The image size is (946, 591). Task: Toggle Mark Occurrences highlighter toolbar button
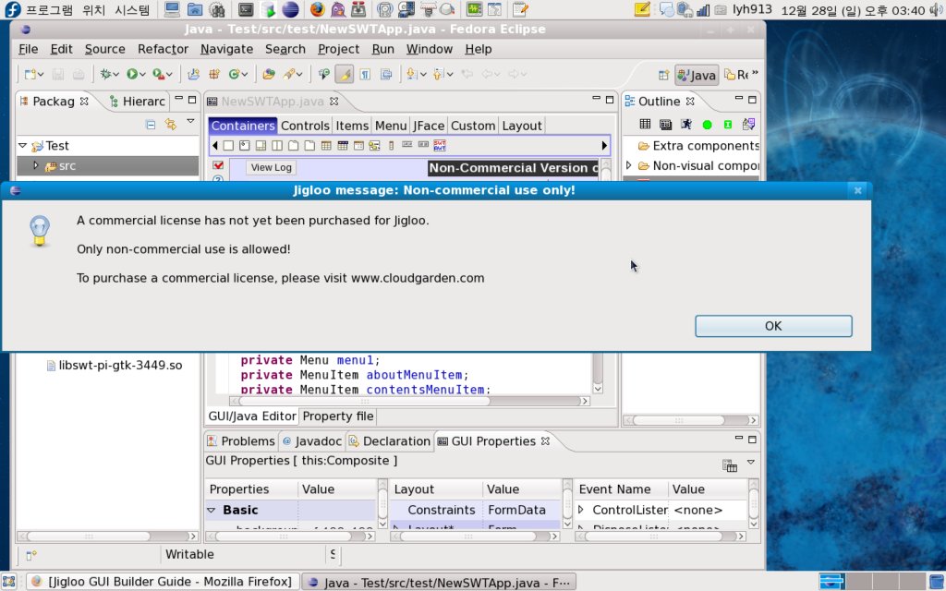[x=345, y=74]
